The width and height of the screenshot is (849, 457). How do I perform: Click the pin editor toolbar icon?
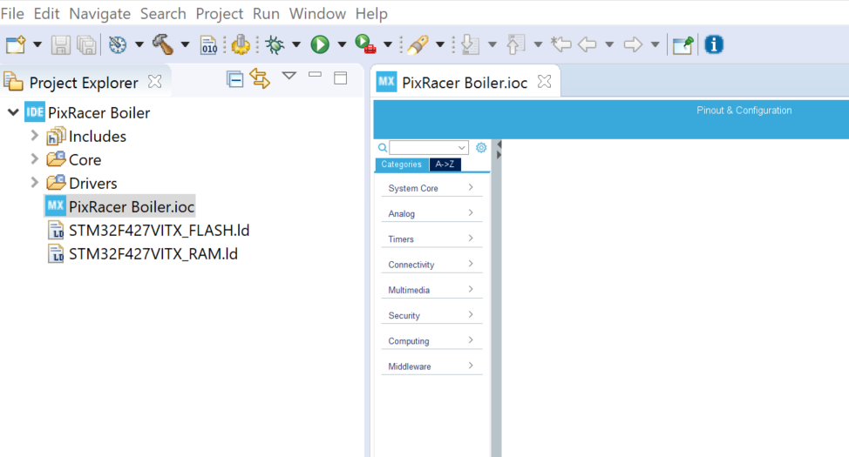click(x=683, y=45)
